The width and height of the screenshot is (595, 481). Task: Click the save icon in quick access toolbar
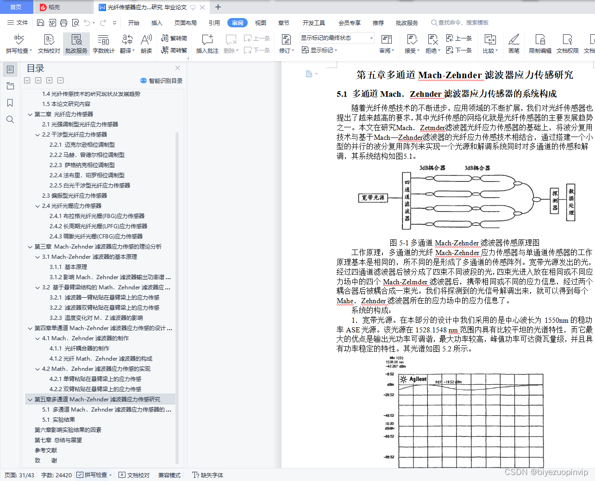coord(40,23)
